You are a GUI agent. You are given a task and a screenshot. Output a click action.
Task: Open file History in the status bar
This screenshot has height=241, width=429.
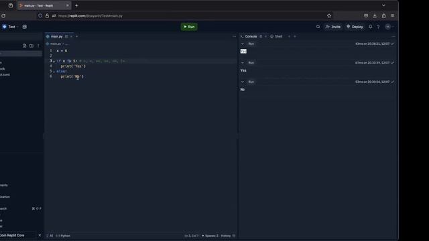click(x=228, y=236)
